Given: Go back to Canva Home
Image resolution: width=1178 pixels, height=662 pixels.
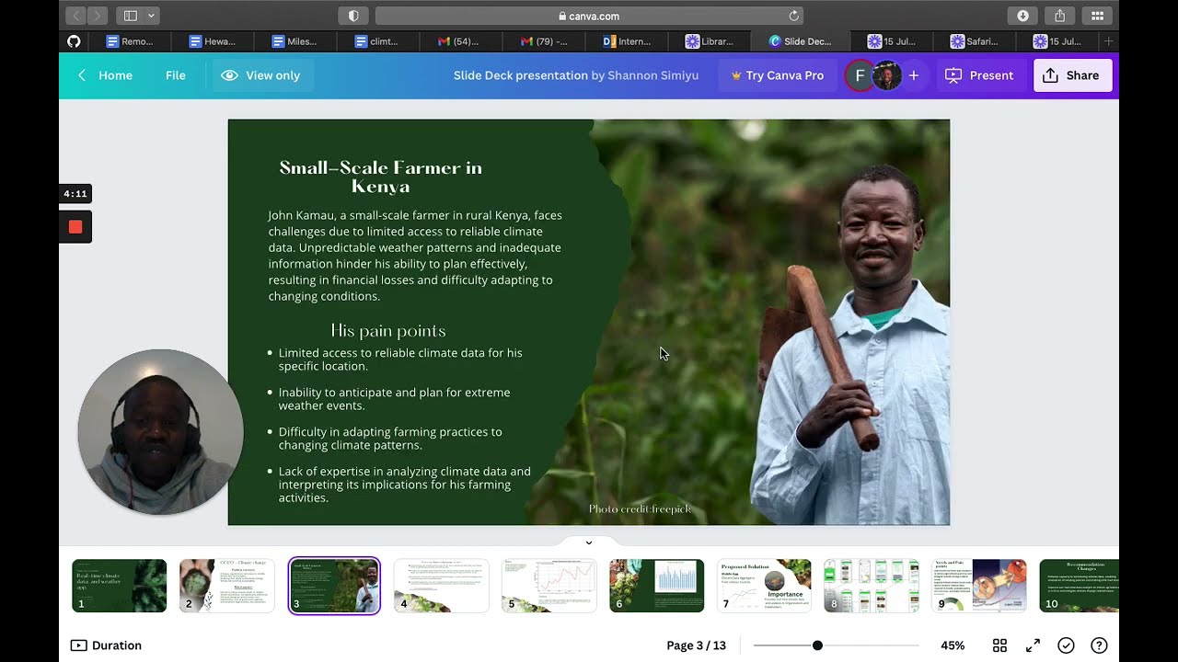Looking at the screenshot, I should click(105, 75).
